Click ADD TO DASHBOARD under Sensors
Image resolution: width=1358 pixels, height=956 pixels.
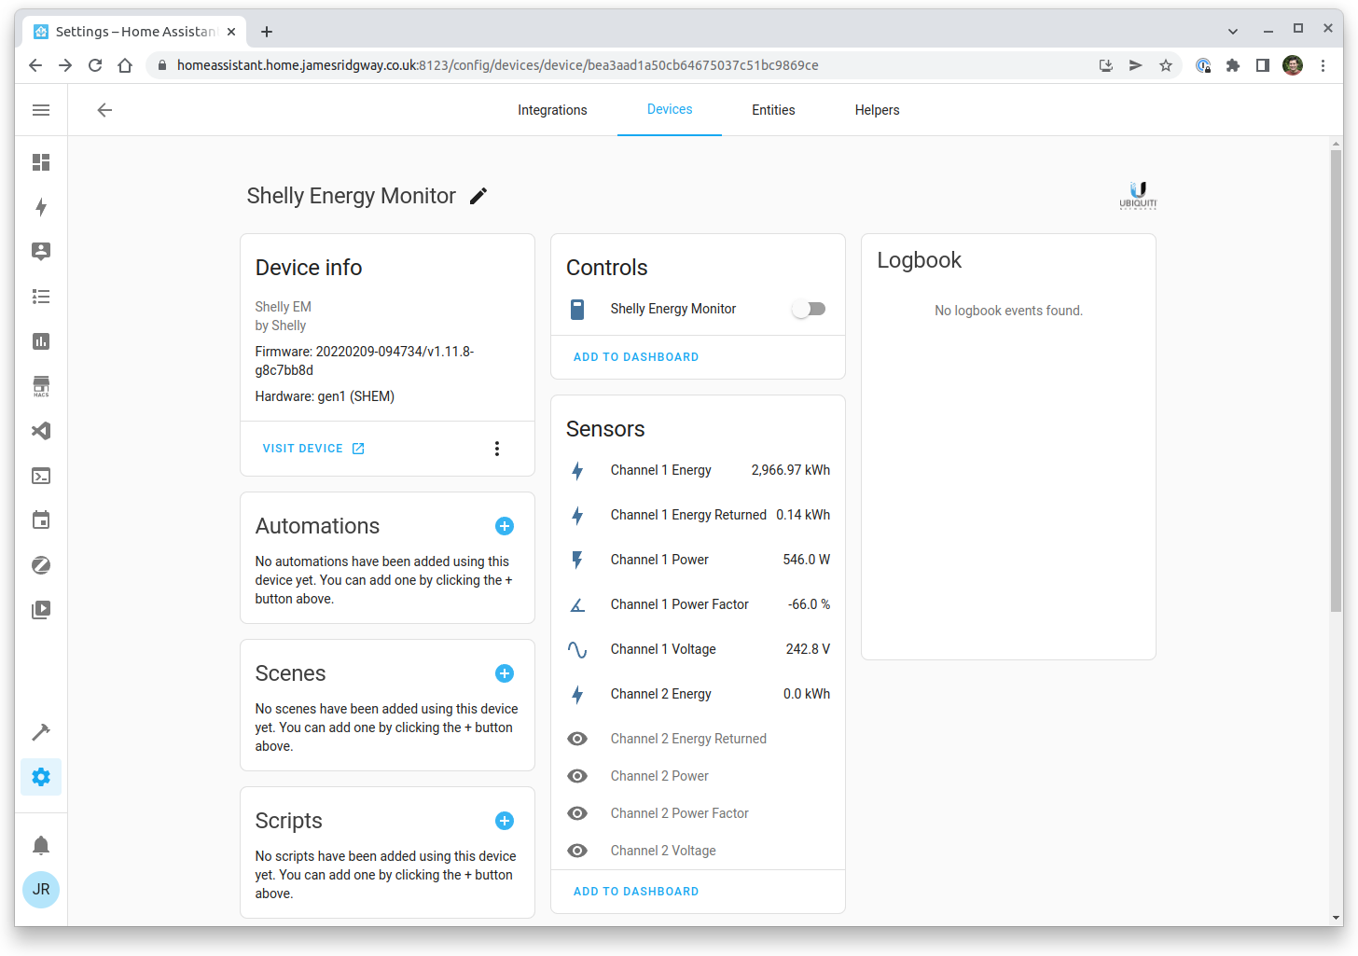635,891
